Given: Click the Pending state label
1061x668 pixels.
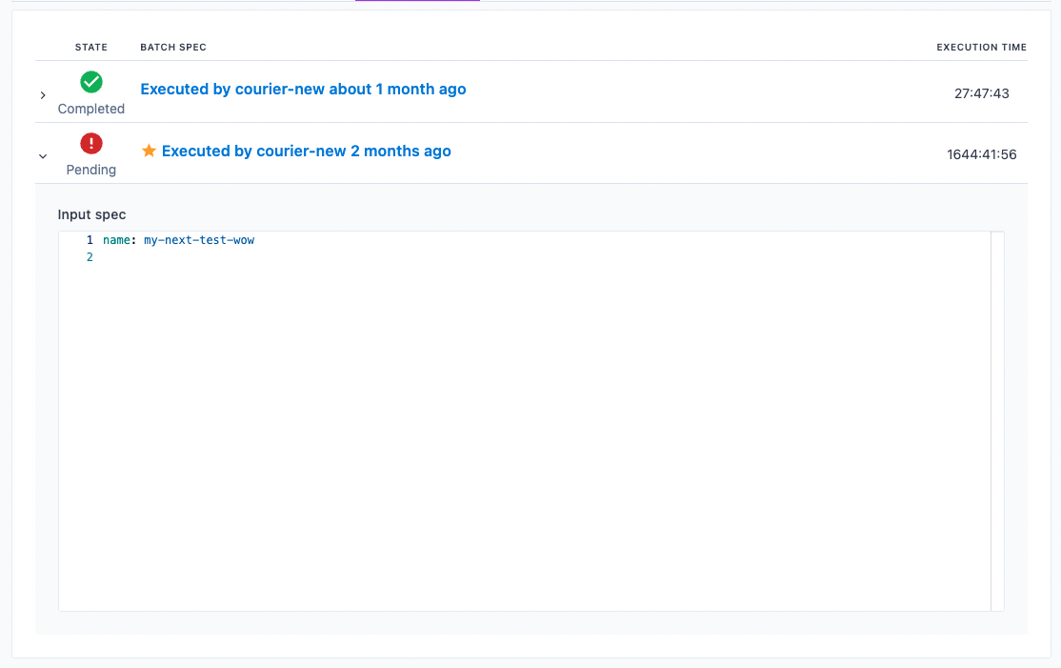Looking at the screenshot, I should tap(91, 170).
